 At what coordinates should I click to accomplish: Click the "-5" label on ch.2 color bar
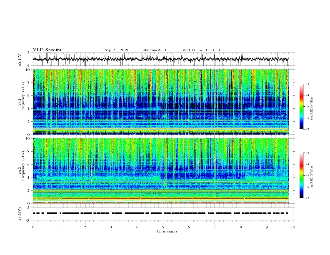(x=307, y=175)
